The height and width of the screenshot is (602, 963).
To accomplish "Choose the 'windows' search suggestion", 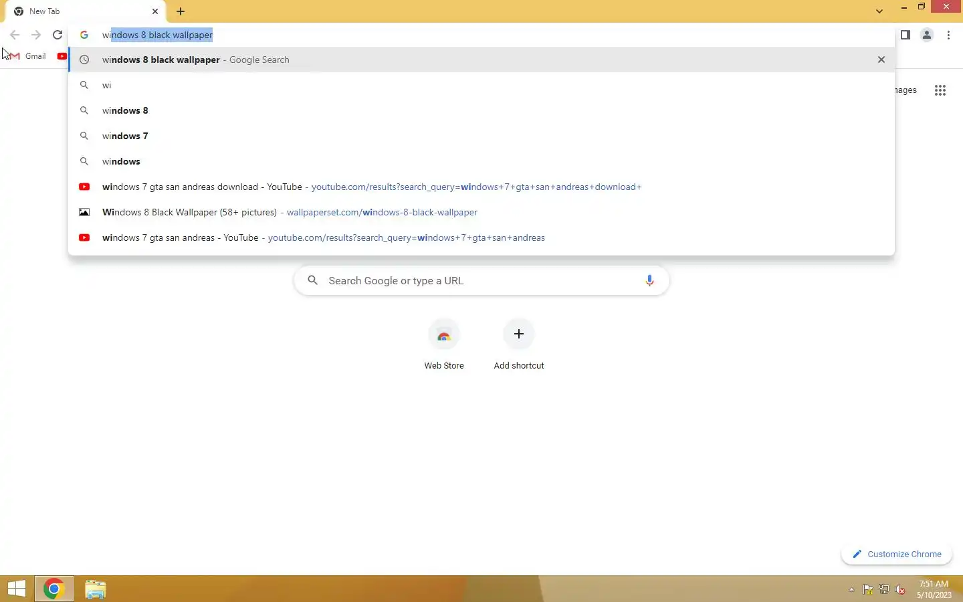I will tap(481, 161).
